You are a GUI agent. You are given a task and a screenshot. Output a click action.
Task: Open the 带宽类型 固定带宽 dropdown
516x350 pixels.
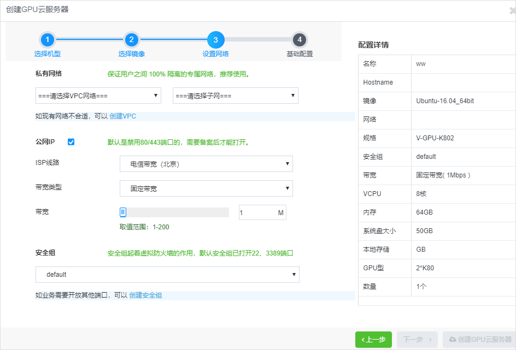tap(206, 188)
